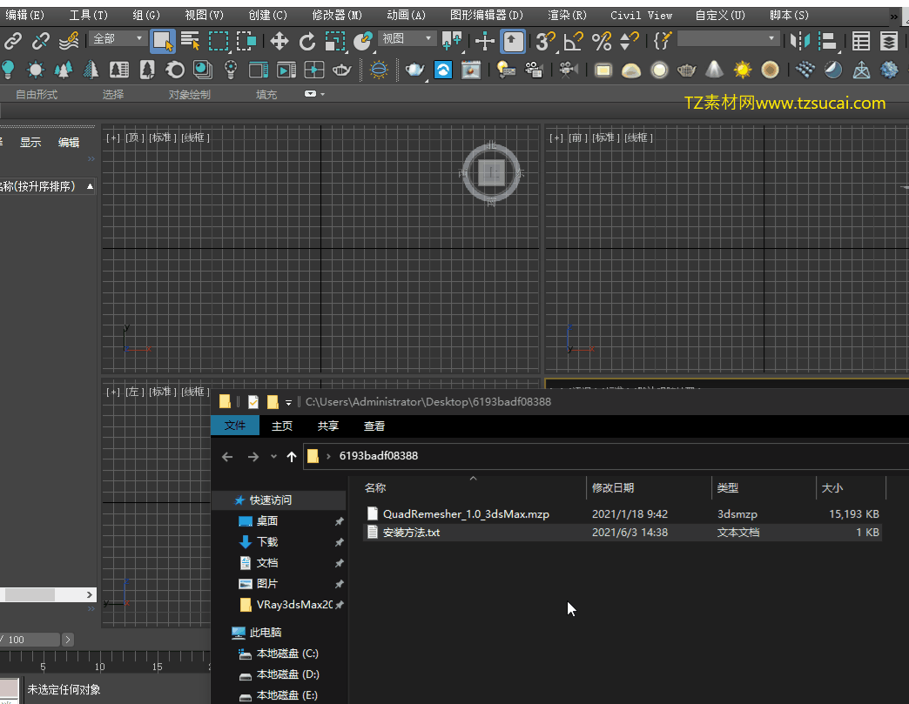Open the 渲染(R) menu
The image size is (909, 704).
click(567, 15)
